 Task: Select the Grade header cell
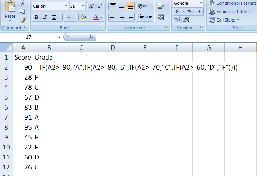coord(49,57)
